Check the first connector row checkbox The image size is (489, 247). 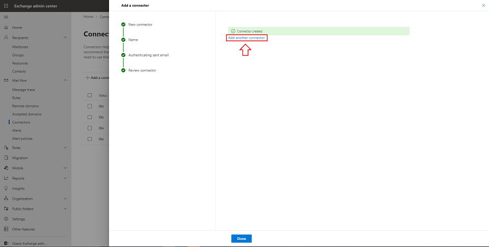90,106
